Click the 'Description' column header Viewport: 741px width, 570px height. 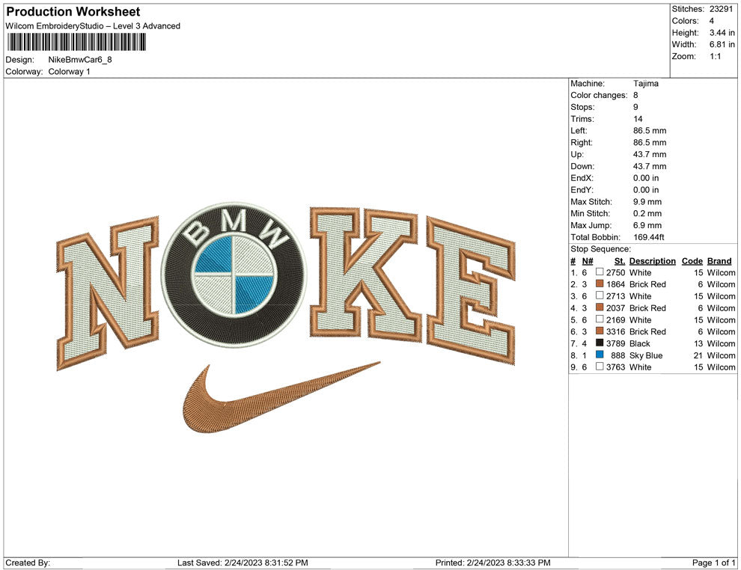653,260
